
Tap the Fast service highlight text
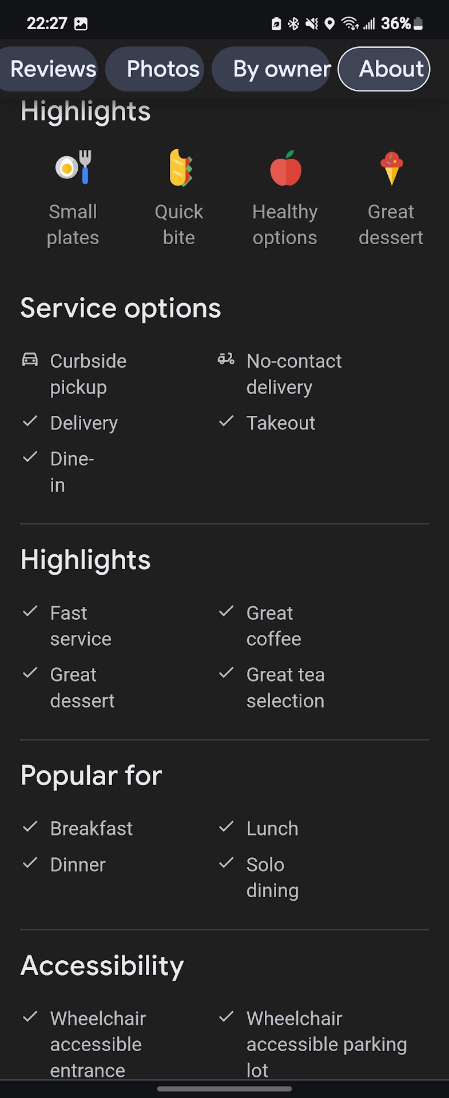(x=81, y=626)
